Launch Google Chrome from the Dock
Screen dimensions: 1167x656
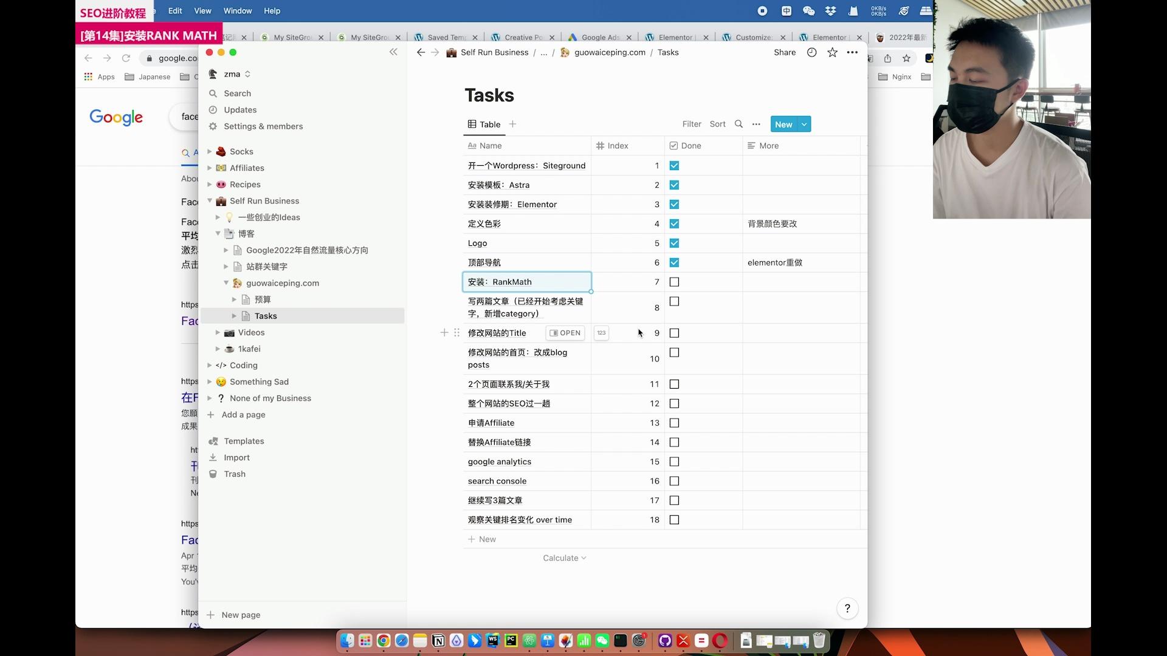(x=384, y=640)
